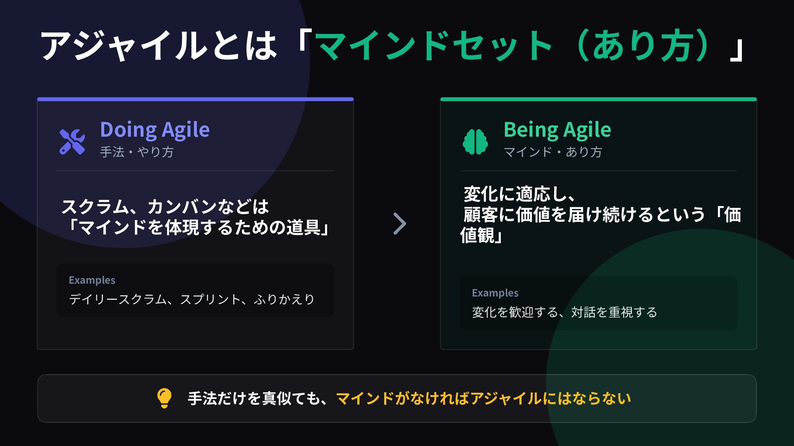Click the slide title アジャイルとは
This screenshot has width=794, height=446.
pyautogui.click(x=158, y=45)
